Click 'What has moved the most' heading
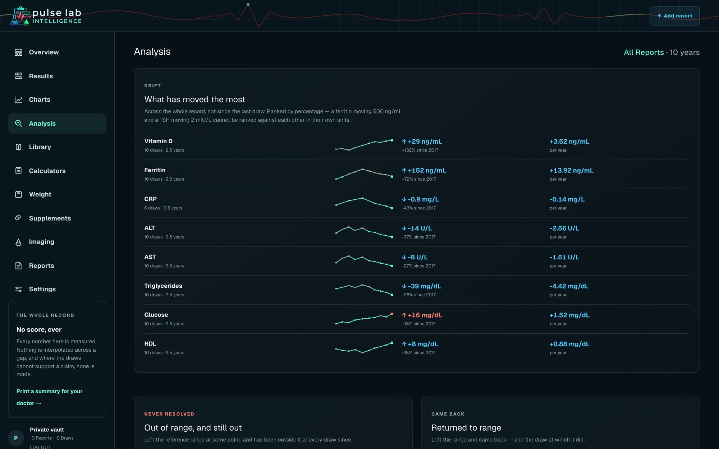Viewport: 719px width, 449px height. pyautogui.click(x=194, y=99)
